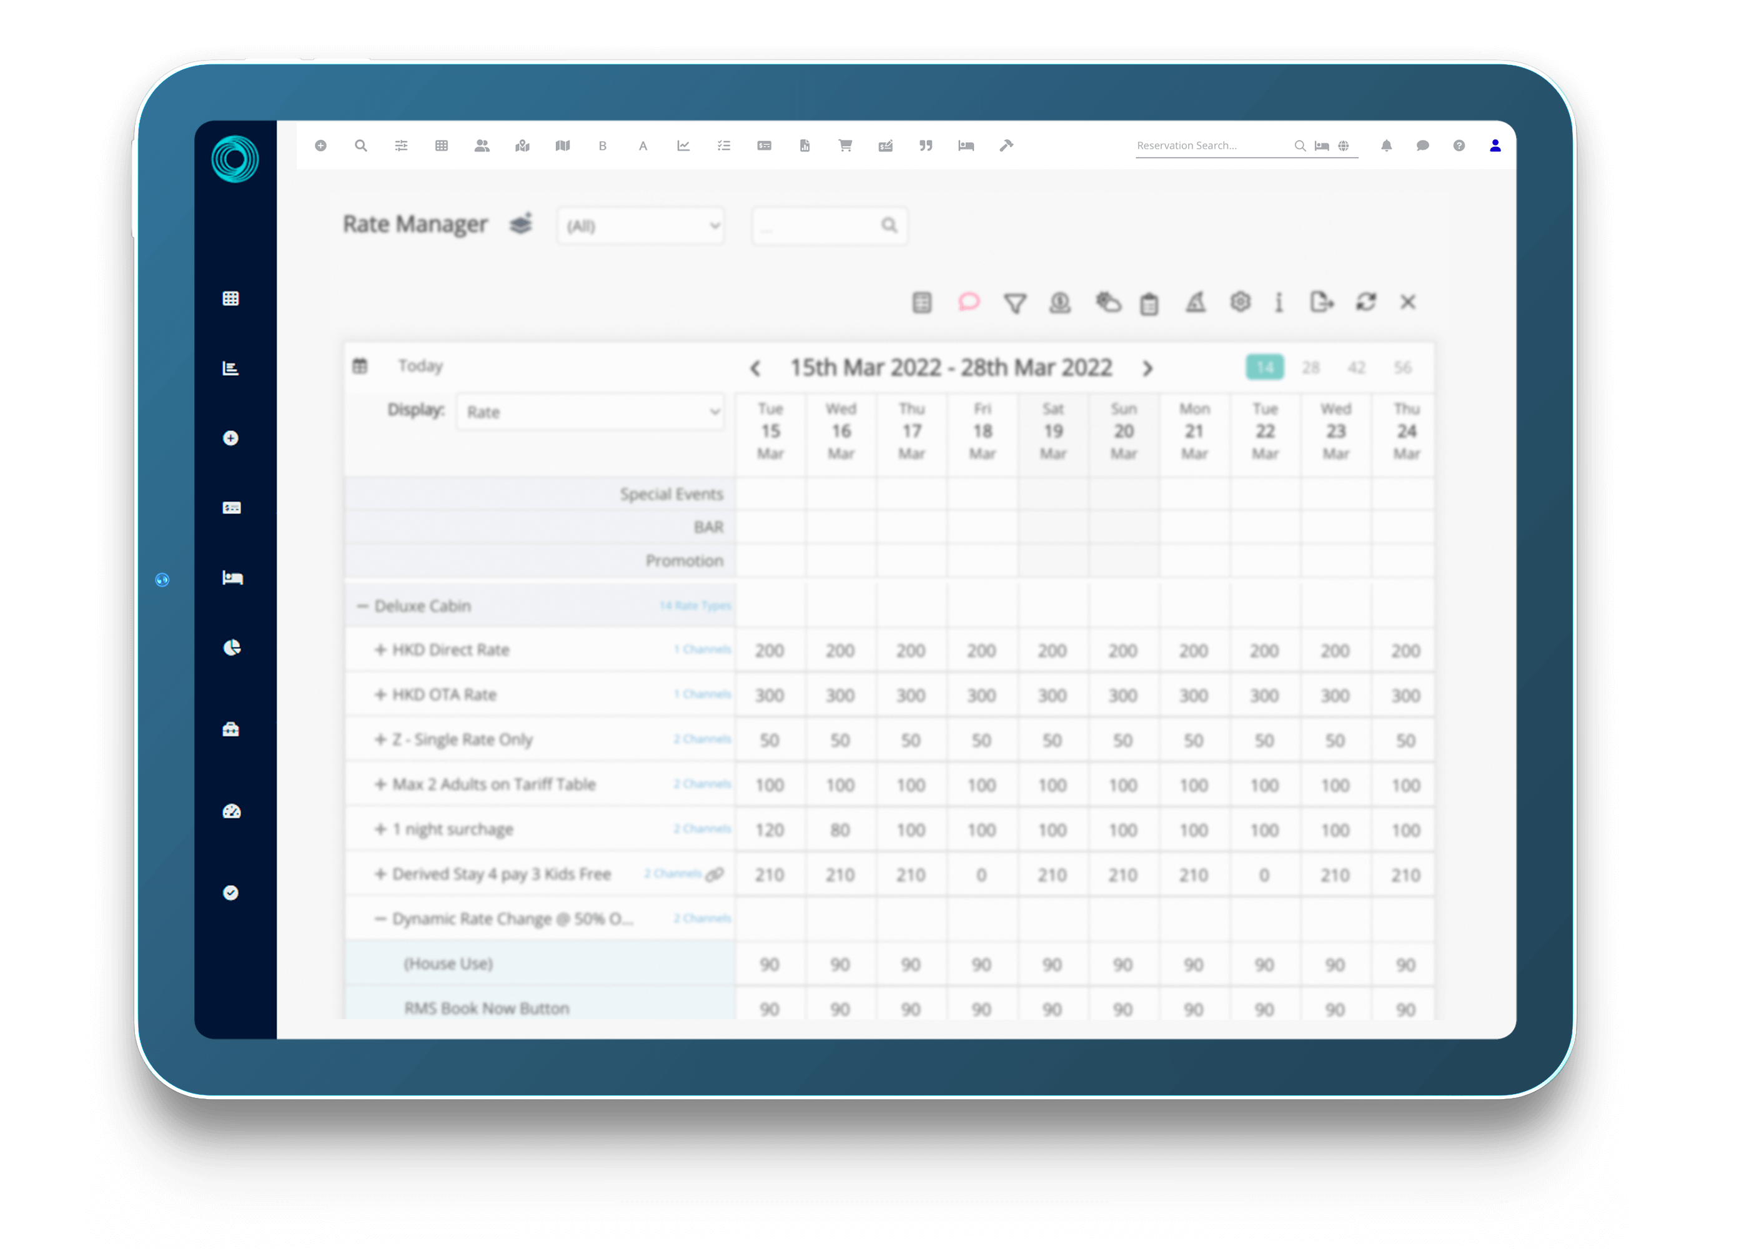Click the chat/message bubble icon toolbar
The image size is (1749, 1249).
[x=971, y=300]
